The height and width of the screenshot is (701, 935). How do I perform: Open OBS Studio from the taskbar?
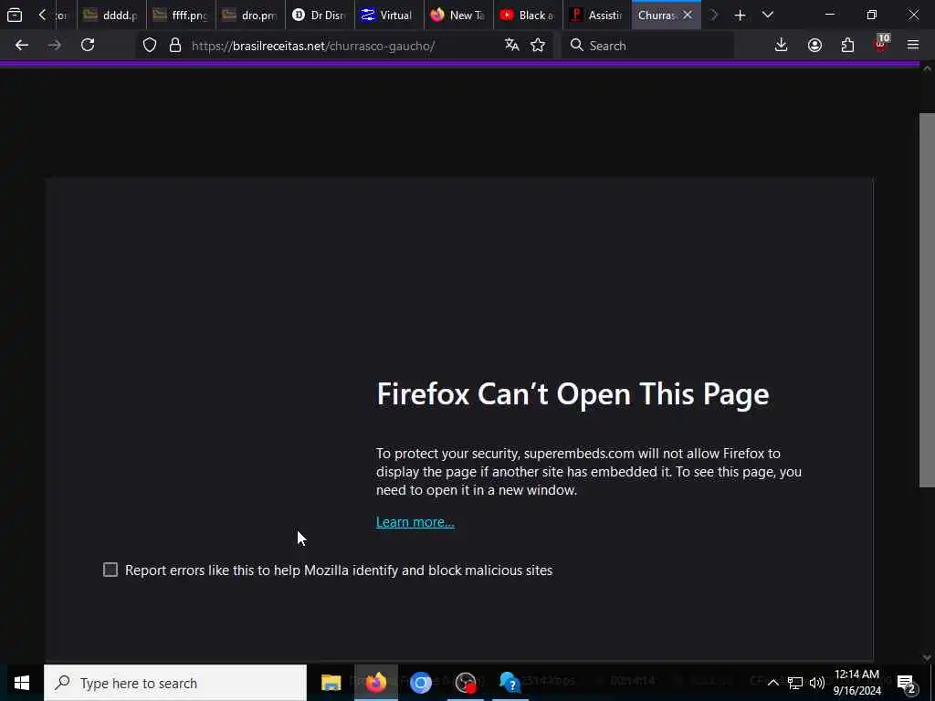(465, 683)
